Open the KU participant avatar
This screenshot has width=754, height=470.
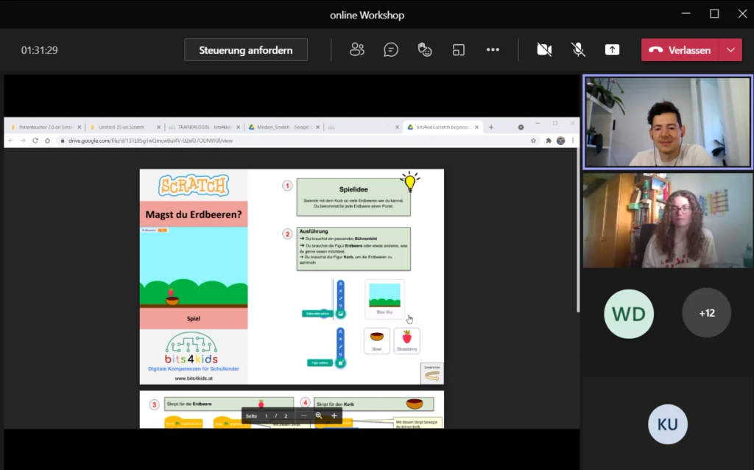(x=667, y=424)
